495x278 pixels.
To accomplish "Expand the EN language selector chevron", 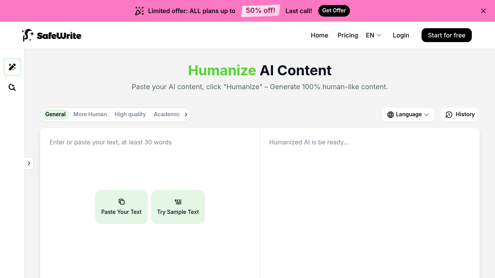I will pos(379,35).
